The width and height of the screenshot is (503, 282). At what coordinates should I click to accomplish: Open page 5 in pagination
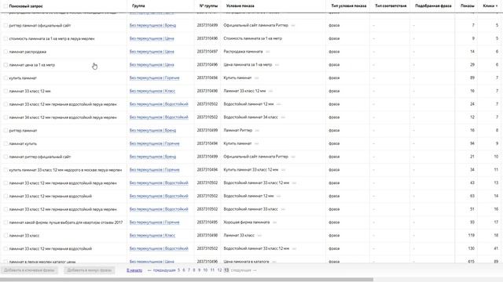pyautogui.click(x=178, y=270)
